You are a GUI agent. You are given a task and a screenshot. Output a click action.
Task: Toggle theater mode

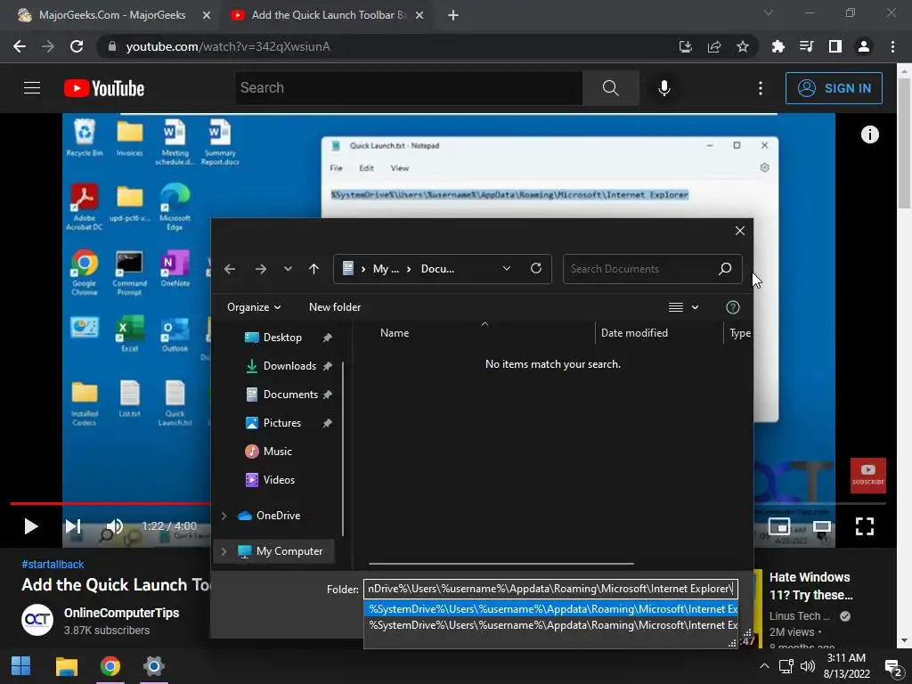click(822, 526)
